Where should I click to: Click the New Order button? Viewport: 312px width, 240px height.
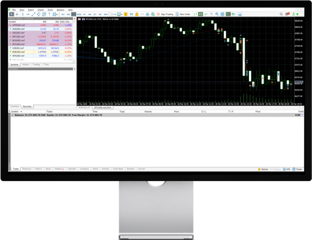point(183,14)
